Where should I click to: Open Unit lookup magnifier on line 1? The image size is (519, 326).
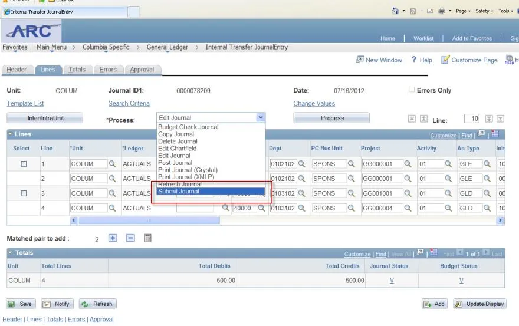pyautogui.click(x=112, y=164)
